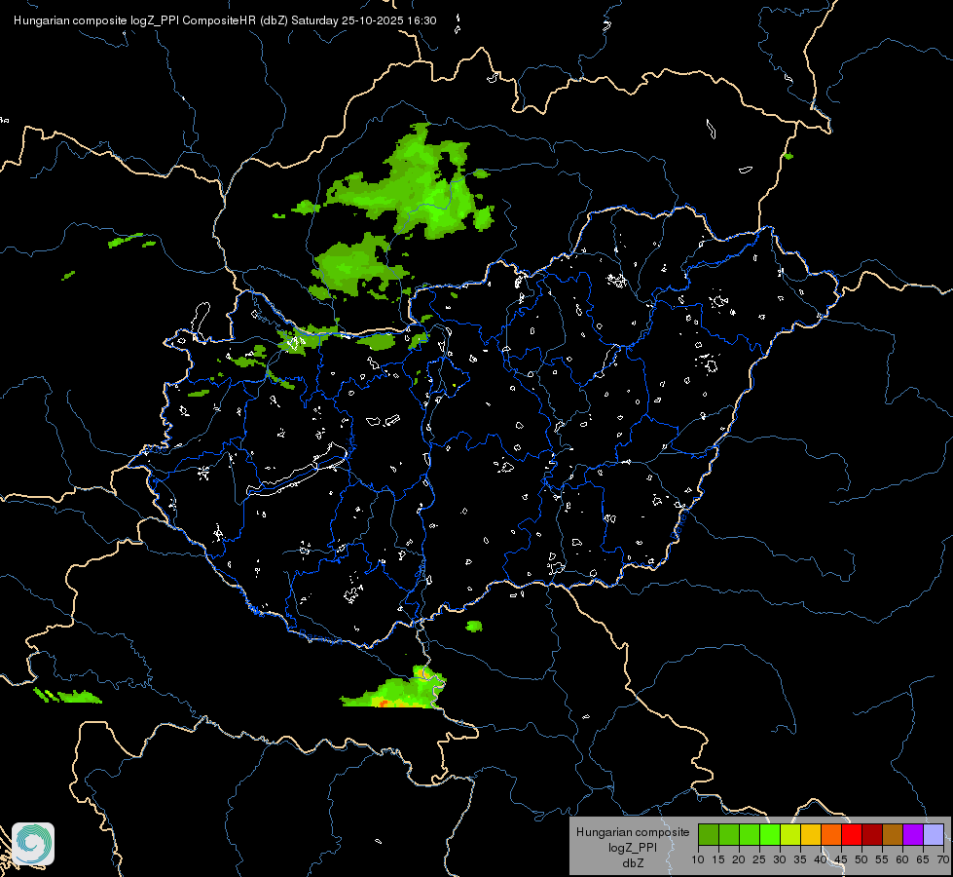Click the small isolated green echo below Hungary
This screenshot has width=953, height=877.
click(x=474, y=626)
